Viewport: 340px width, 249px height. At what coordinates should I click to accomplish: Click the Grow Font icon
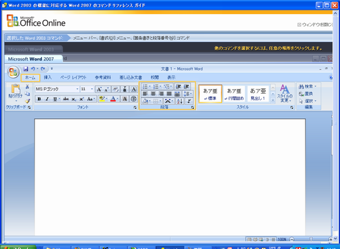click(x=99, y=89)
